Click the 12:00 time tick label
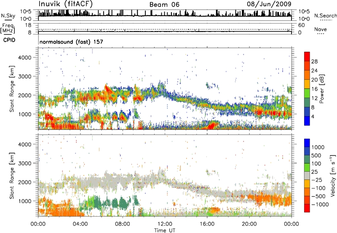This screenshot has width=337, height=233. click(x=165, y=224)
